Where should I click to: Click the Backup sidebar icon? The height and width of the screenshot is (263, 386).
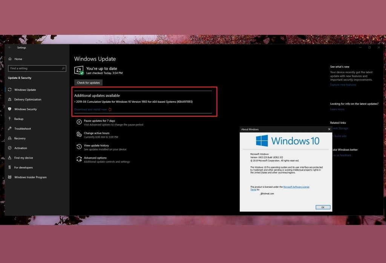tap(10, 119)
